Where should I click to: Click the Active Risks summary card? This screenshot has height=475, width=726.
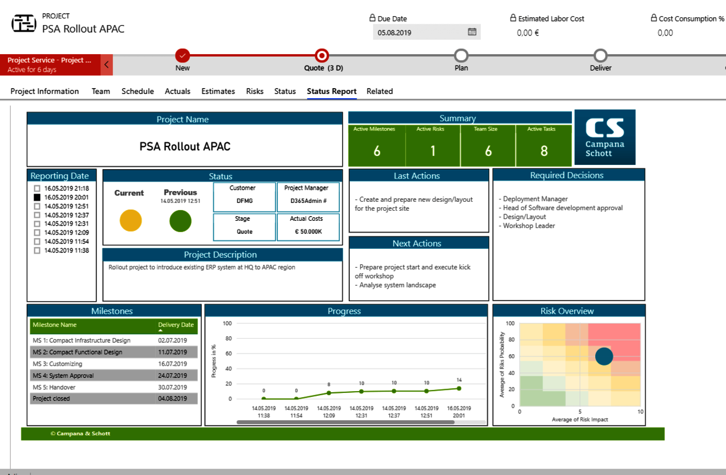pyautogui.click(x=433, y=145)
